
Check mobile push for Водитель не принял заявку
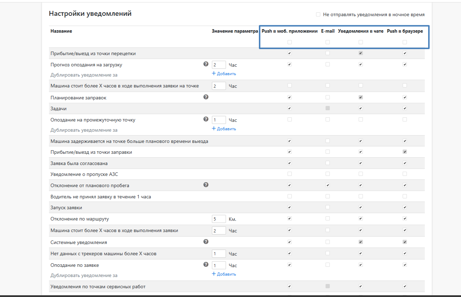290,196
